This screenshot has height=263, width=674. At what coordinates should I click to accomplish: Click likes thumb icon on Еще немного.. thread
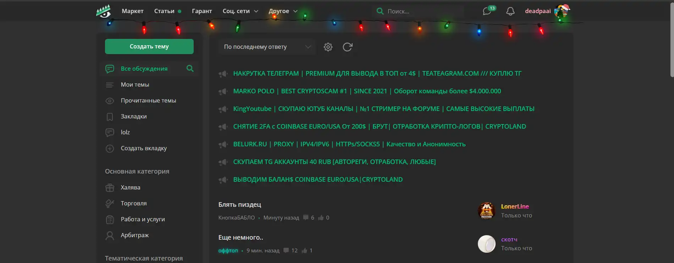pos(304,251)
